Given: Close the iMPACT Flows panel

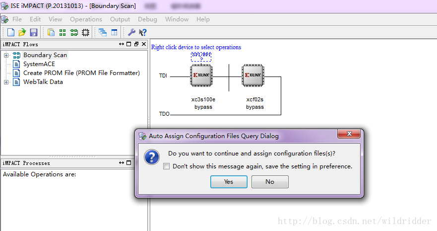Looking at the screenshot, I should click(144, 44).
